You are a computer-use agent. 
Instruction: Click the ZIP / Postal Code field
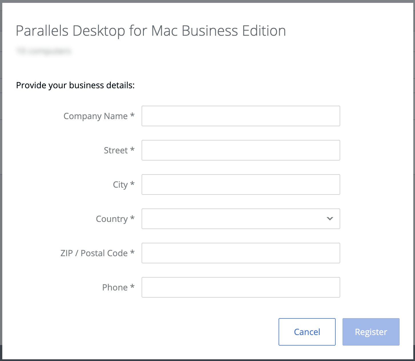[241, 253]
